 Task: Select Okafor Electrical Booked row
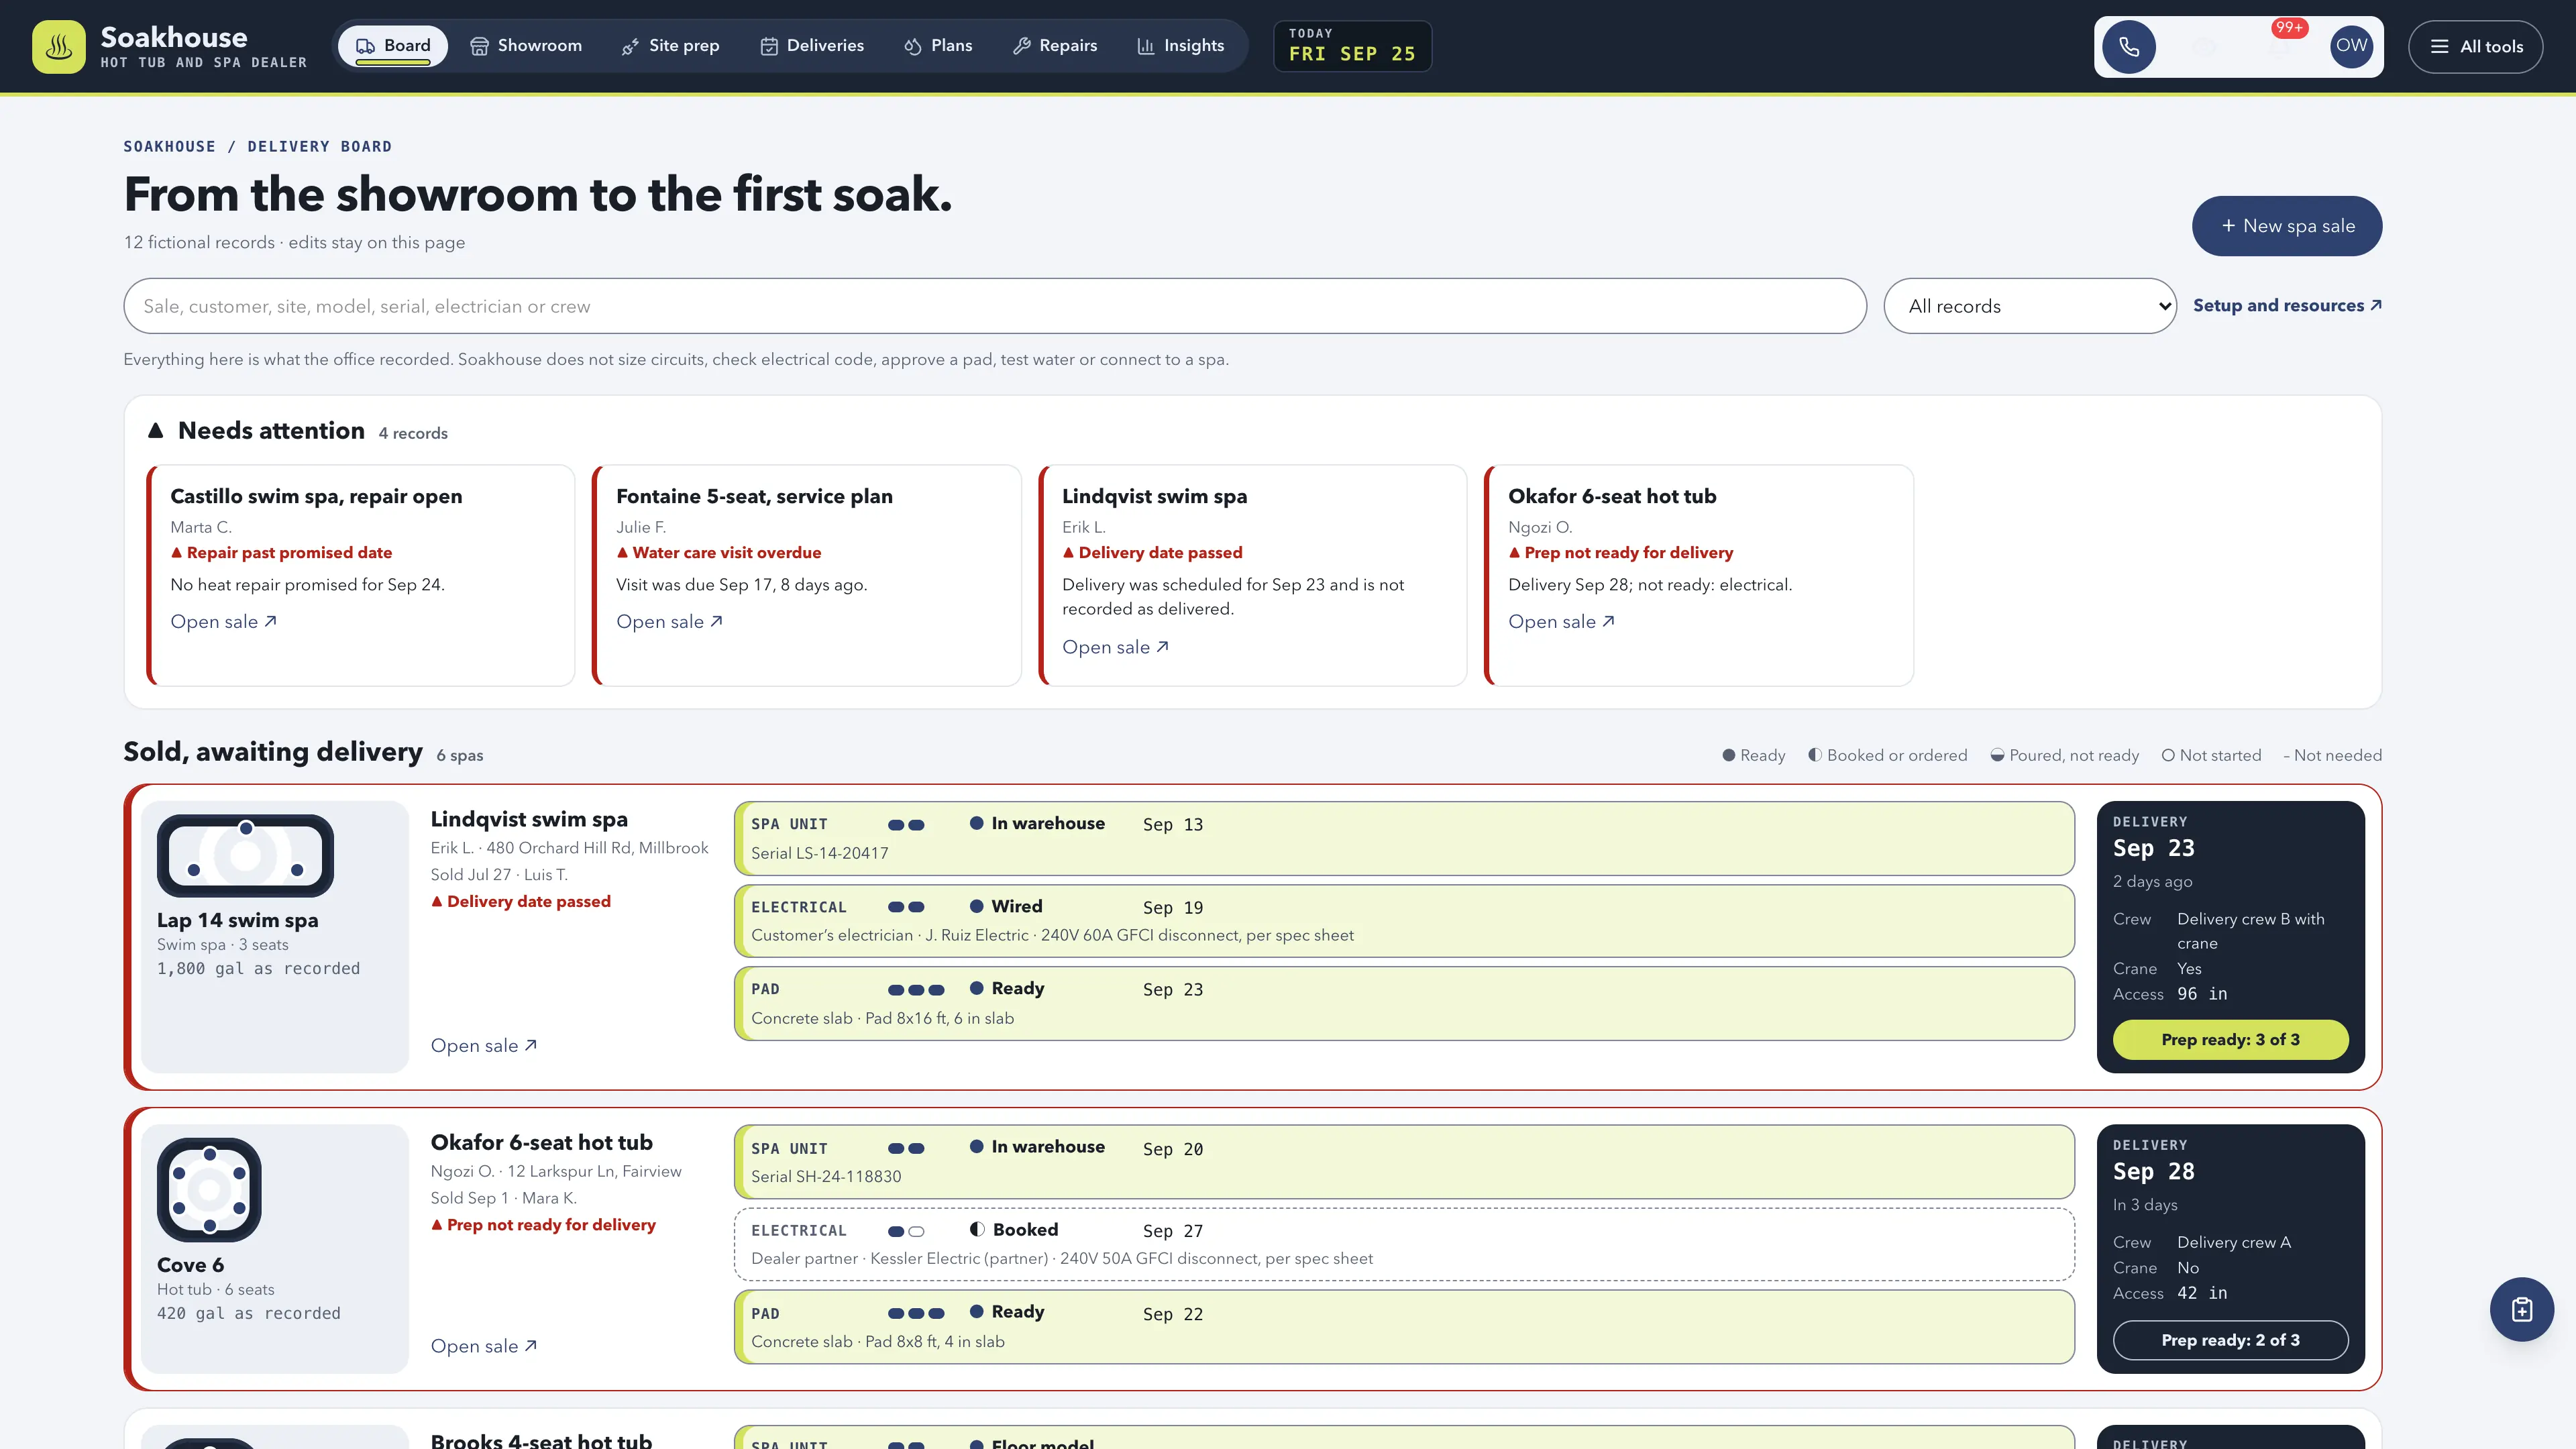tap(1404, 1244)
